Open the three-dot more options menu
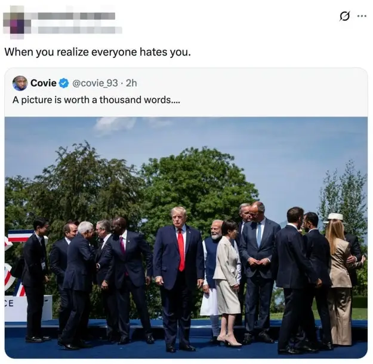Image resolution: width=373 pixels, height=364 pixels. (x=362, y=16)
